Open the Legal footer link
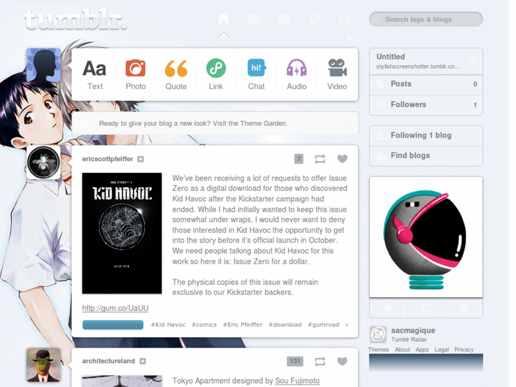Image resolution: width=516 pixels, height=387 pixels. (x=442, y=350)
